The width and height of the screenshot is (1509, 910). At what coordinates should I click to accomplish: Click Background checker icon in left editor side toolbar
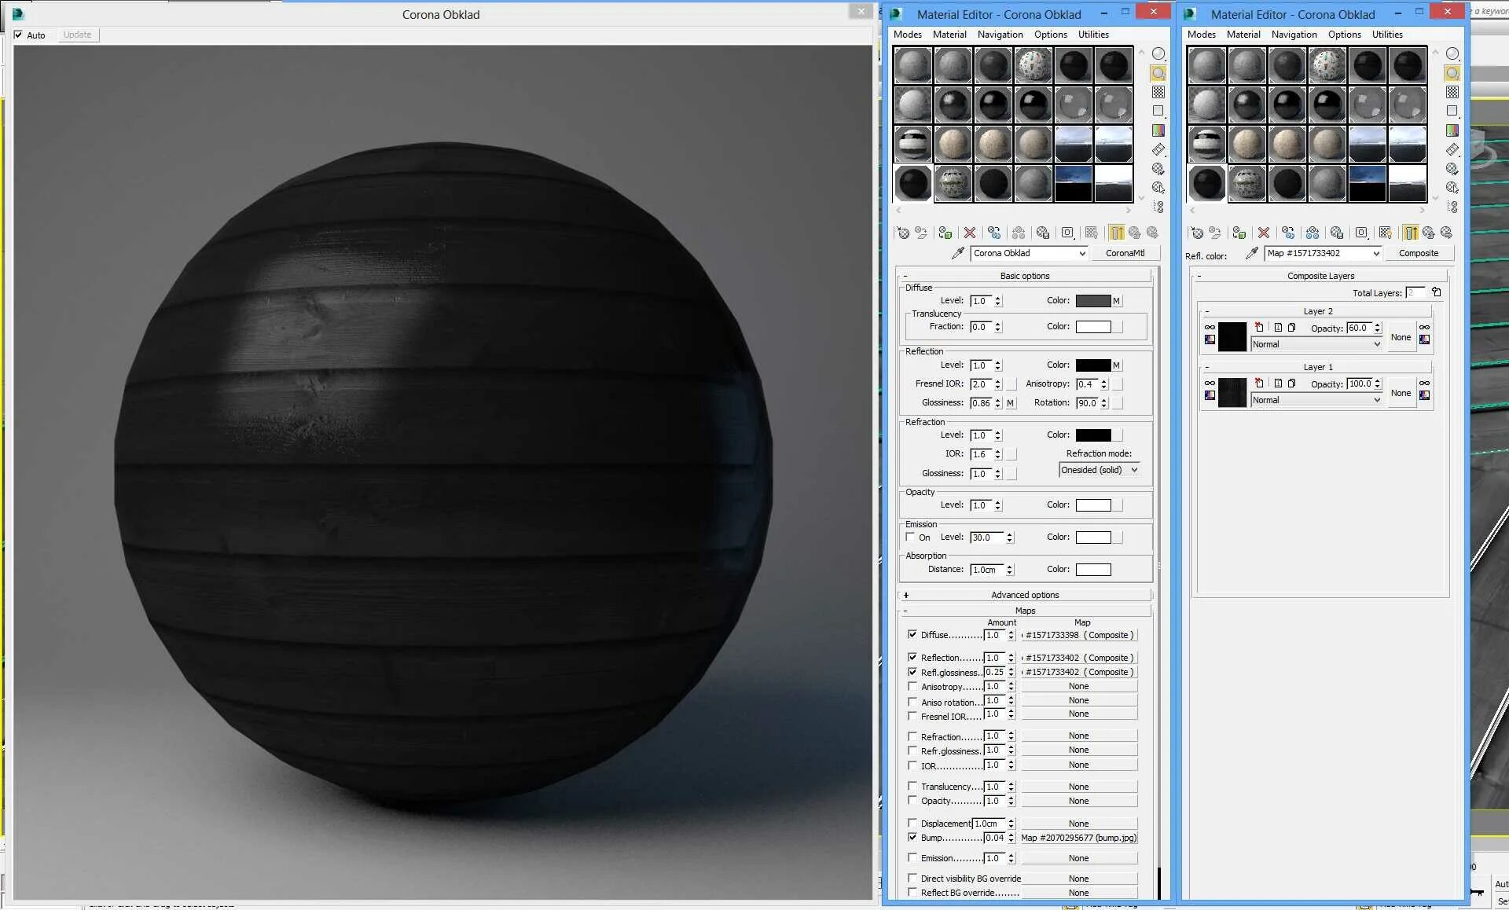pos(1158,92)
